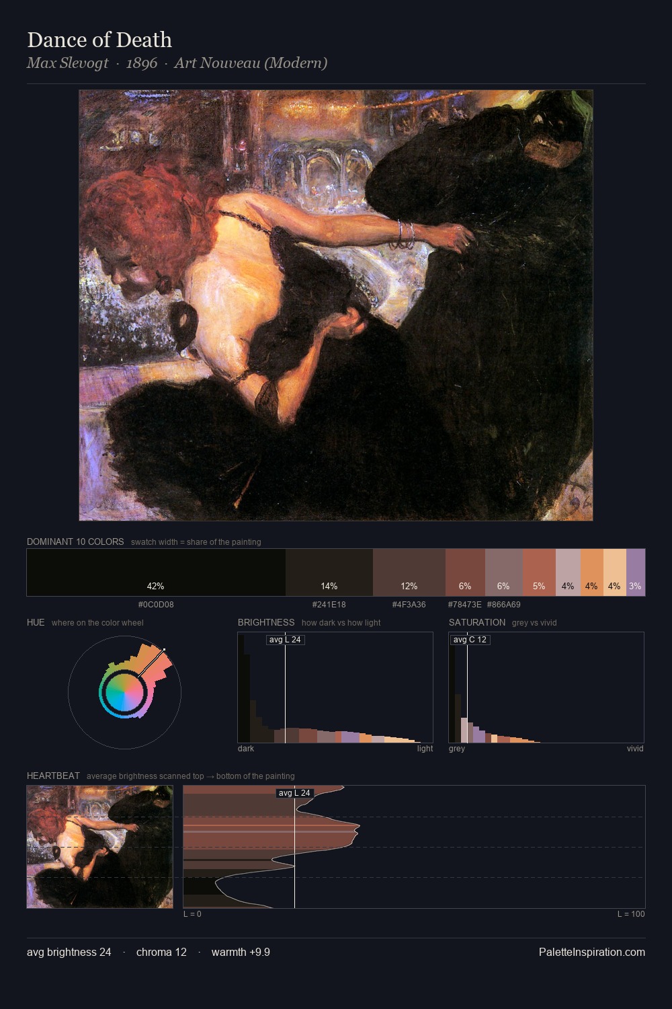Click the 'grey' axis label
The height and width of the screenshot is (1009, 672).
[457, 749]
